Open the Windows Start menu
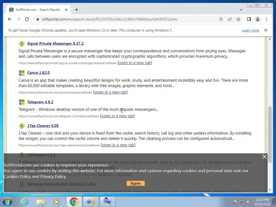This screenshot has height=207, width=276. click(x=7, y=202)
